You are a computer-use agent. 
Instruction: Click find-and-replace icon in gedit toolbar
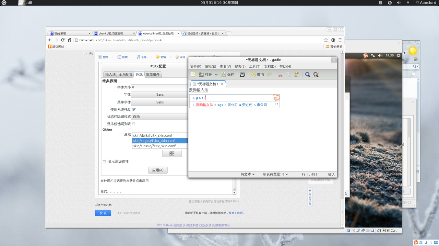(x=316, y=74)
